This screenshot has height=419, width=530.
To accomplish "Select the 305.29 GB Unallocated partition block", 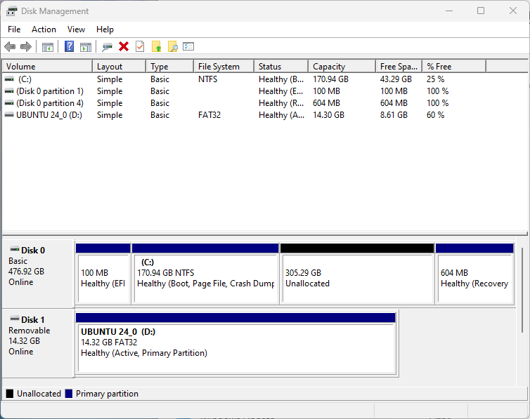I will point(357,274).
